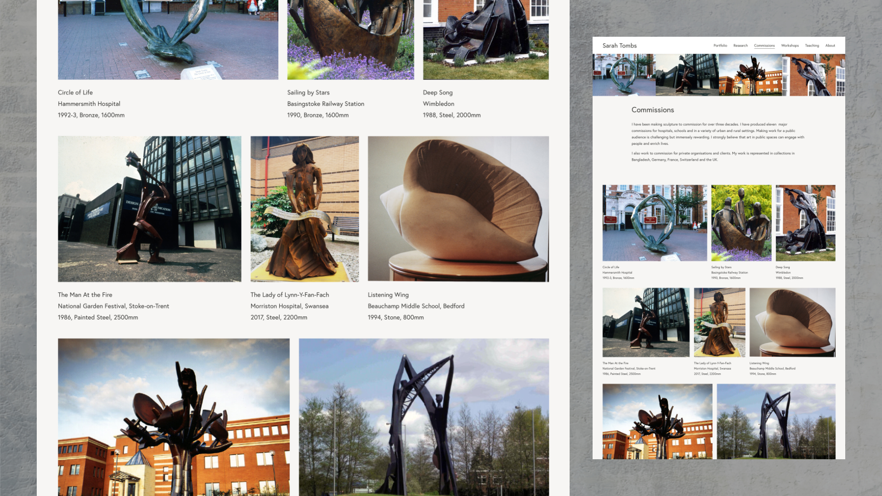Open the Commissions page from the navigation

pyautogui.click(x=764, y=45)
